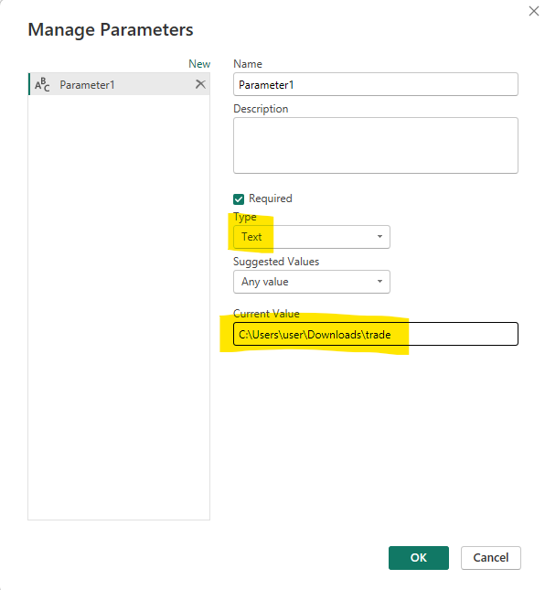Delete Parameter1 using its X icon
The width and height of the screenshot is (545, 590).
tap(200, 84)
